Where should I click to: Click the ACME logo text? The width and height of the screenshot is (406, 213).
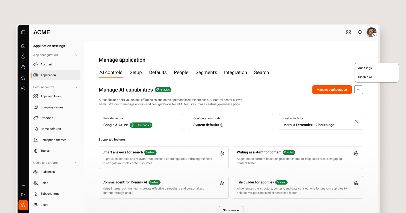42,32
